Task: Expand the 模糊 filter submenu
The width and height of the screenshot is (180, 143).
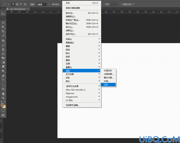Action: [x=82, y=46]
